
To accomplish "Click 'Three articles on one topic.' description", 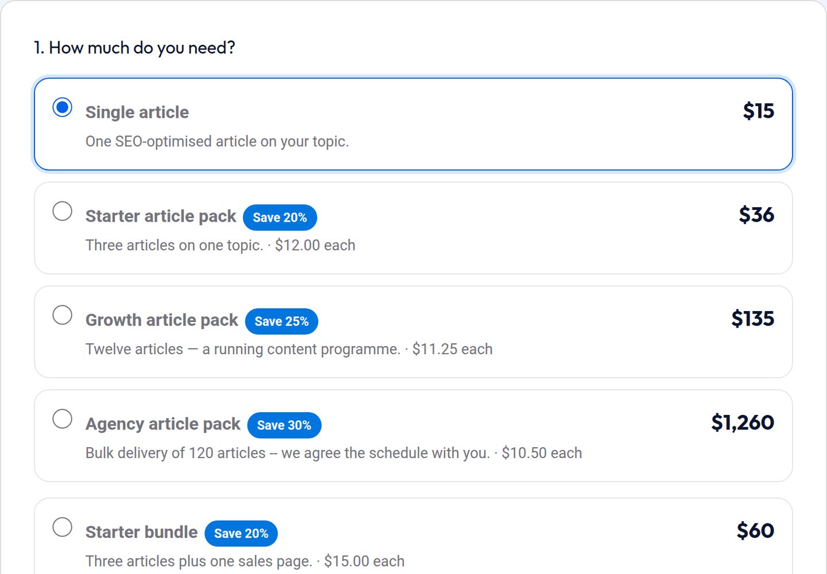I will [x=174, y=245].
